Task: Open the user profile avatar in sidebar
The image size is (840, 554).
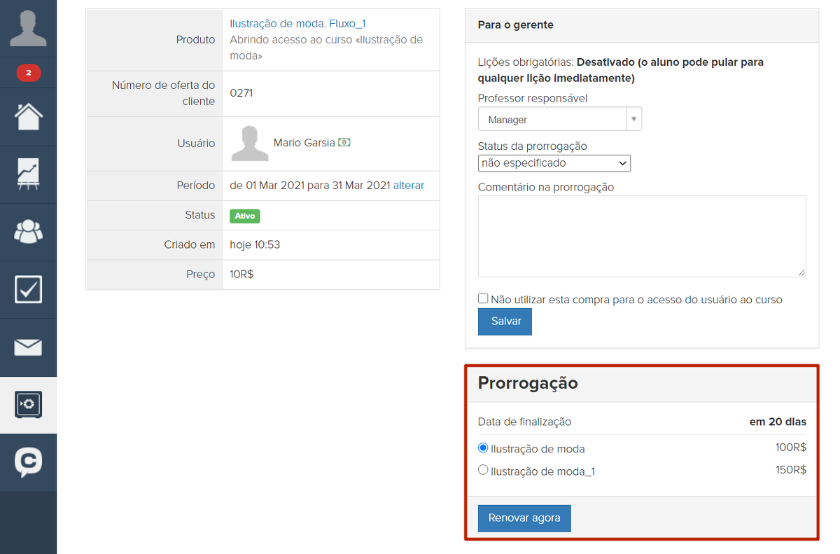Action: pos(28,28)
